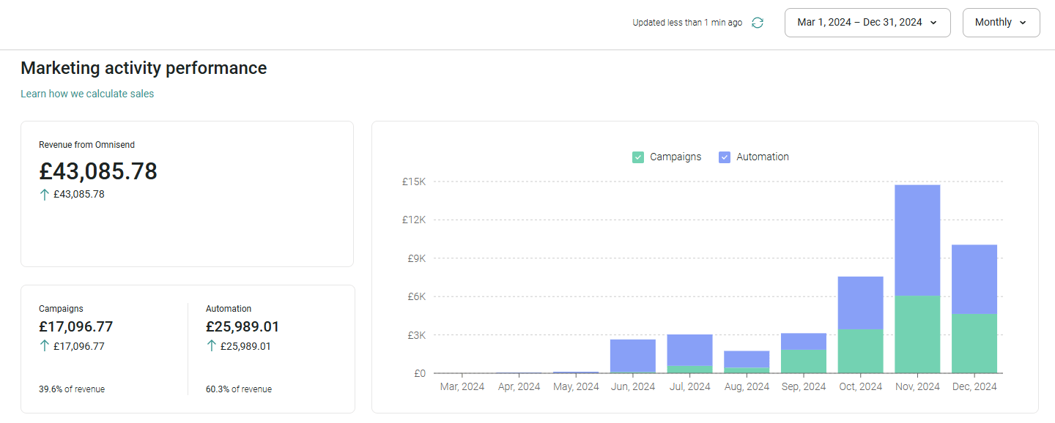1055x423 pixels.
Task: Open the Monthly interval dropdown
Action: tap(1001, 23)
